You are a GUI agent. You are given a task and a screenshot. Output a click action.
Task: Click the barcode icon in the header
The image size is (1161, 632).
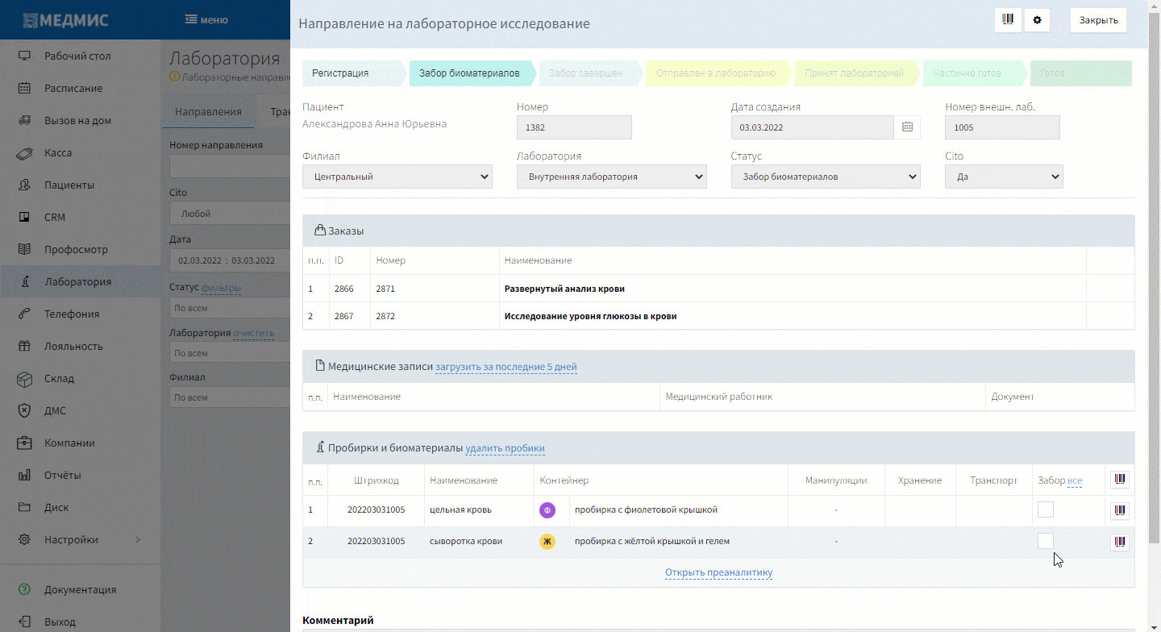point(1008,20)
